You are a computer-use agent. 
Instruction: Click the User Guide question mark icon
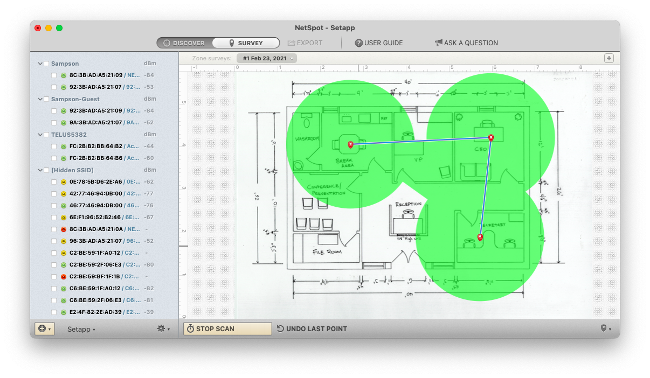[358, 43]
